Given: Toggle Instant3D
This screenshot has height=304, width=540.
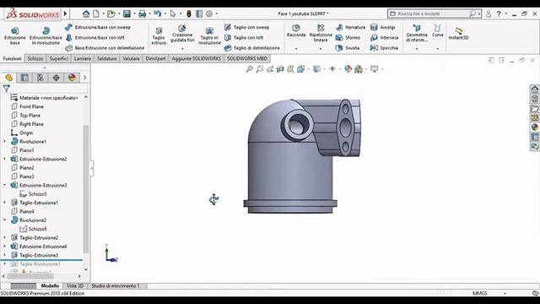Looking at the screenshot, I should pyautogui.click(x=458, y=34).
